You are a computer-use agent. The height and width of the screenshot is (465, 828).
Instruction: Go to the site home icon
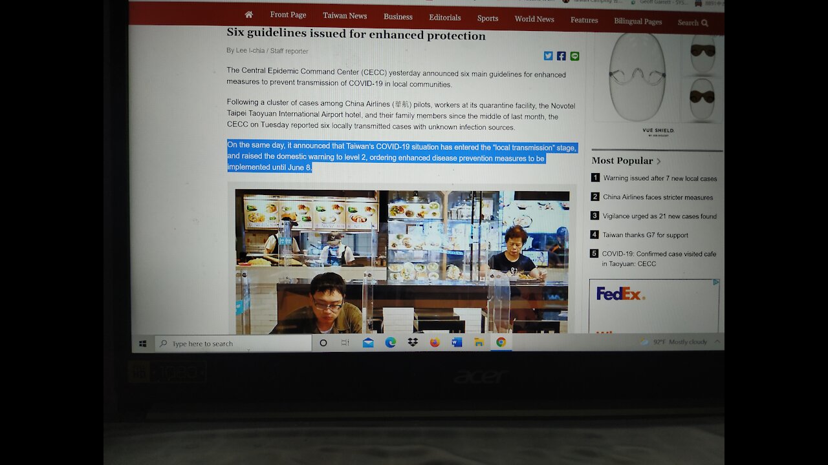[249, 14]
